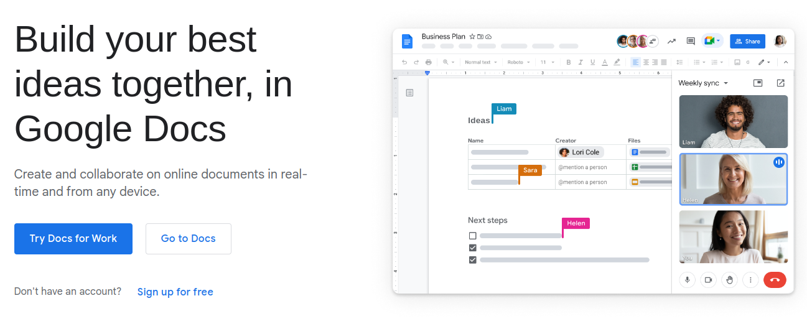807x334 pixels.
Task: Click the insert image icon
Action: (x=737, y=62)
